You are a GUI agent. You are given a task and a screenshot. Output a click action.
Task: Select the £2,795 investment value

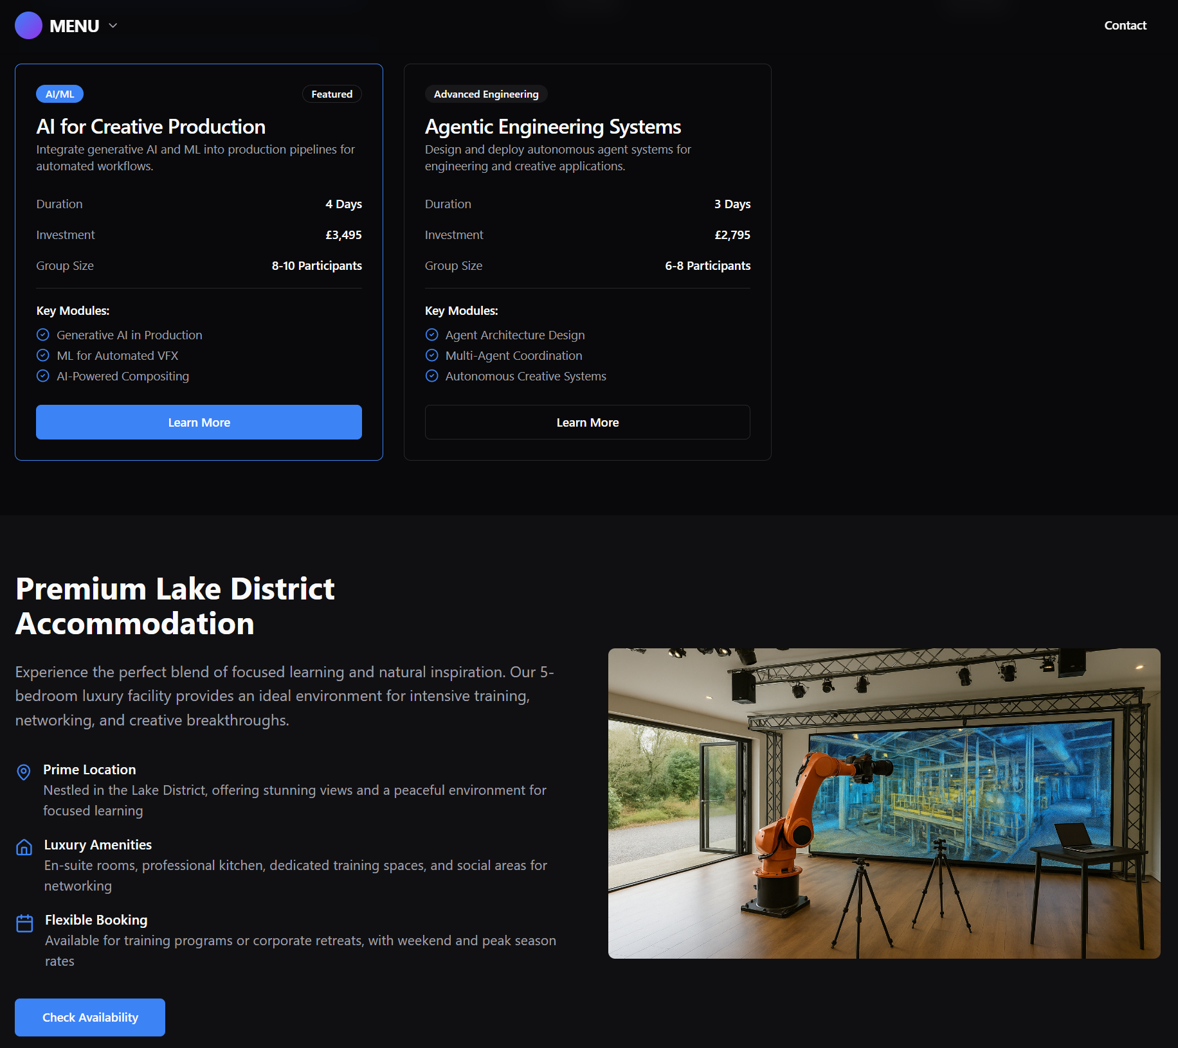coord(732,235)
